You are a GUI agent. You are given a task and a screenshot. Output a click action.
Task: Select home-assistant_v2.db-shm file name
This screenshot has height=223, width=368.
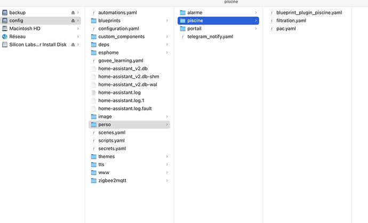[129, 76]
